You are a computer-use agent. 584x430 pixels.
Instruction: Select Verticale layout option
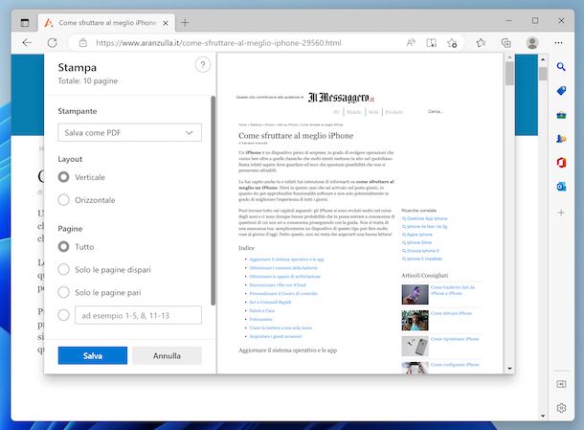pyautogui.click(x=64, y=177)
